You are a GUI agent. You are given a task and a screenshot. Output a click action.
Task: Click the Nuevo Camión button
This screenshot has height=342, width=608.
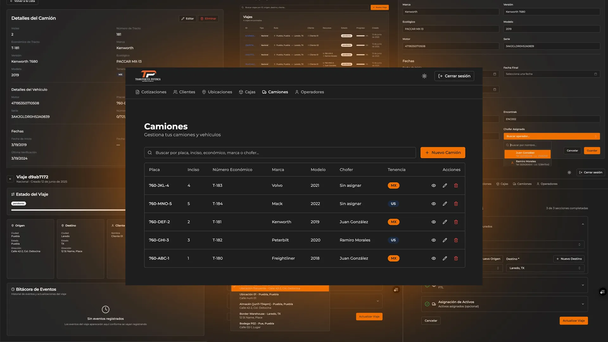(x=443, y=152)
